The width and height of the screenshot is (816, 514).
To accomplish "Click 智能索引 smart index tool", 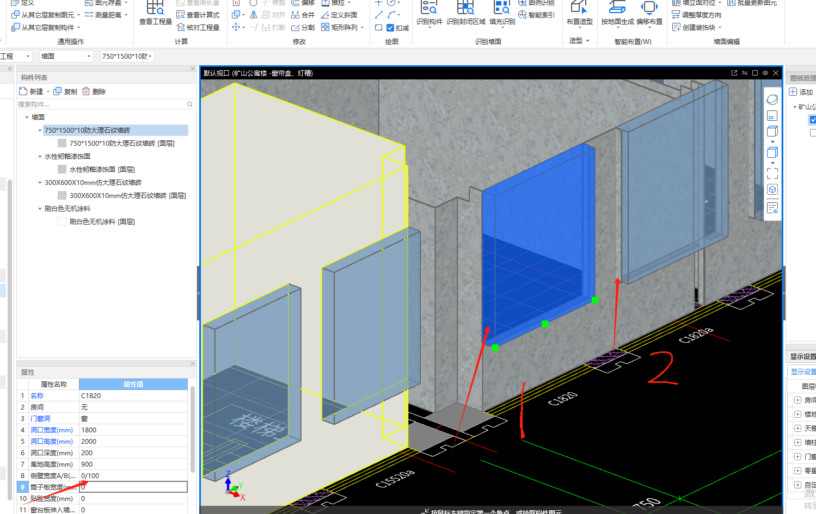I will coord(536,15).
